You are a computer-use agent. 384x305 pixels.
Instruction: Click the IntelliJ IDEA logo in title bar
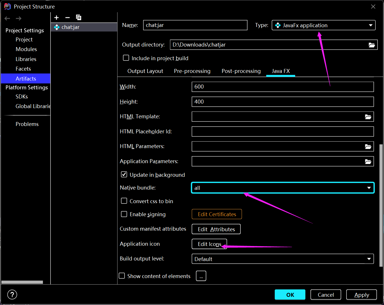pos(7,6)
